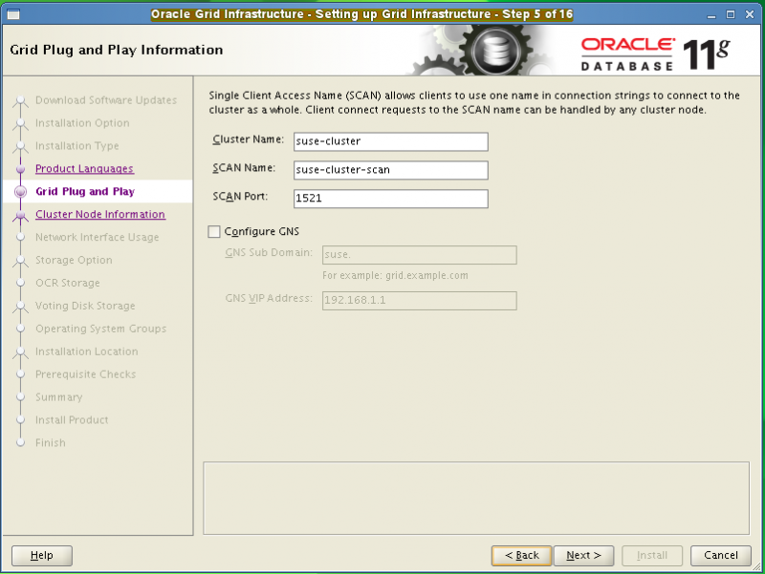Click the window menu icon in title bar

pyautogui.click(x=13, y=14)
